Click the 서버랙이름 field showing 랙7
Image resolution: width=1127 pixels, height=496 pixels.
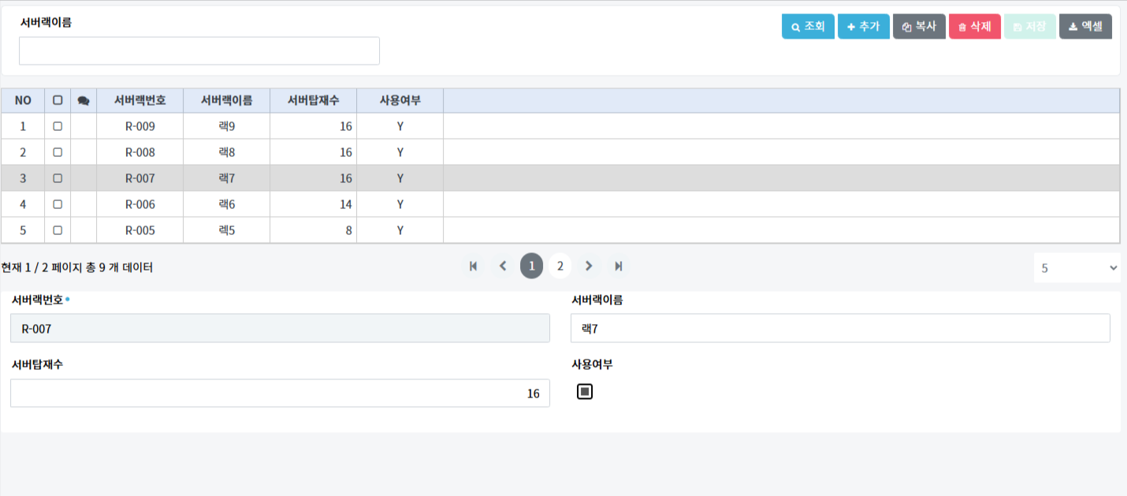[840, 328]
